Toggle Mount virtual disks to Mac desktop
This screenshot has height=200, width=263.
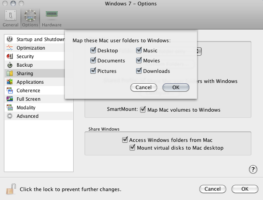132,147
